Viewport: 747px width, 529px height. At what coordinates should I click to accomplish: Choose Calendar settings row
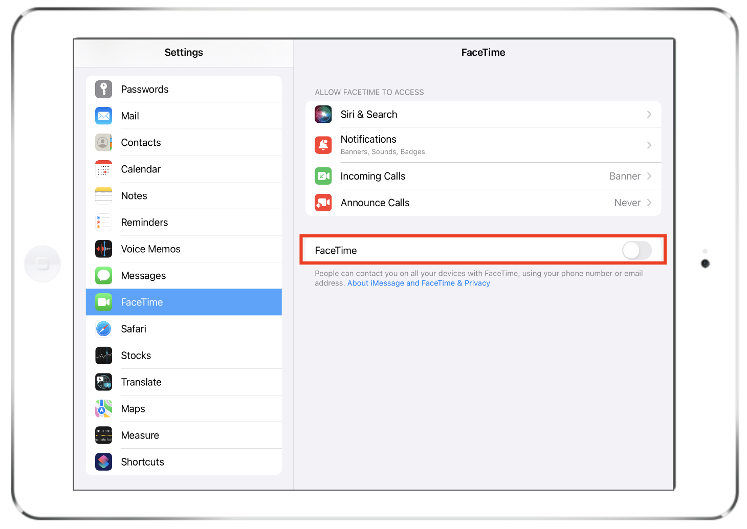(x=184, y=169)
